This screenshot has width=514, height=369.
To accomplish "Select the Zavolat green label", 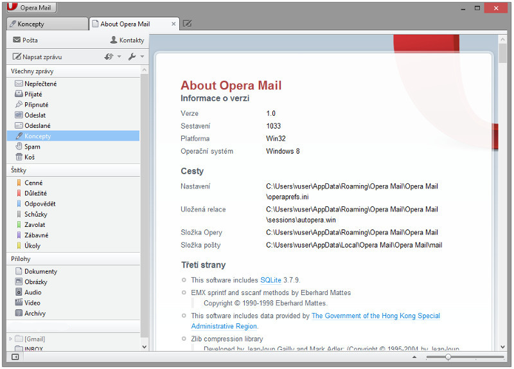I will pyautogui.click(x=73, y=225).
